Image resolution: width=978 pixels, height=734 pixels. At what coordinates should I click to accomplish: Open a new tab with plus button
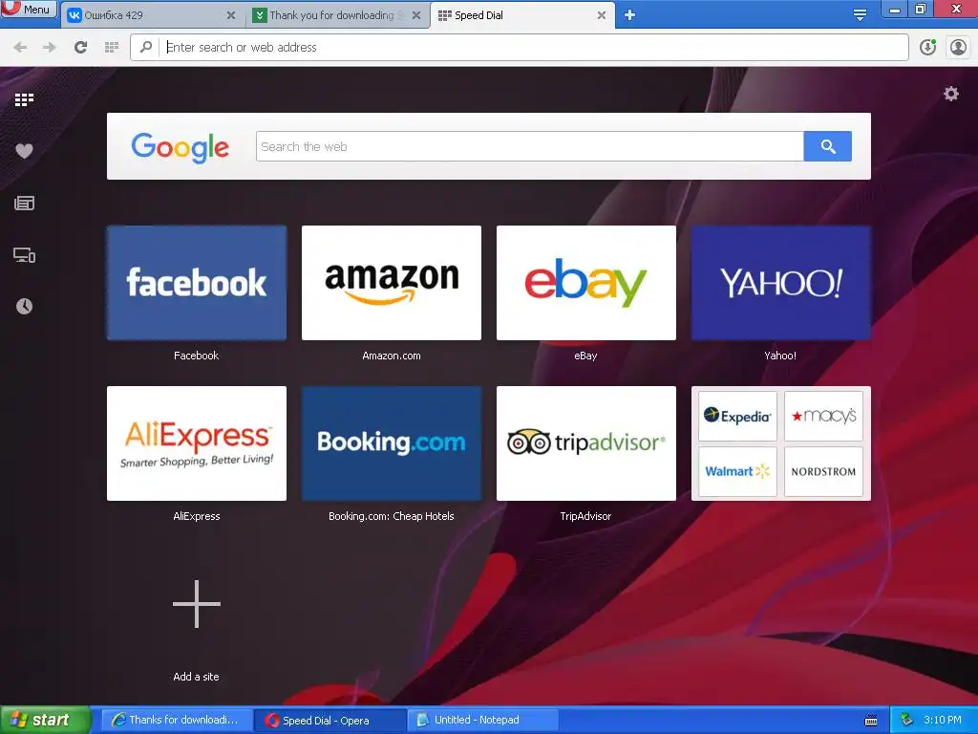pyautogui.click(x=629, y=15)
